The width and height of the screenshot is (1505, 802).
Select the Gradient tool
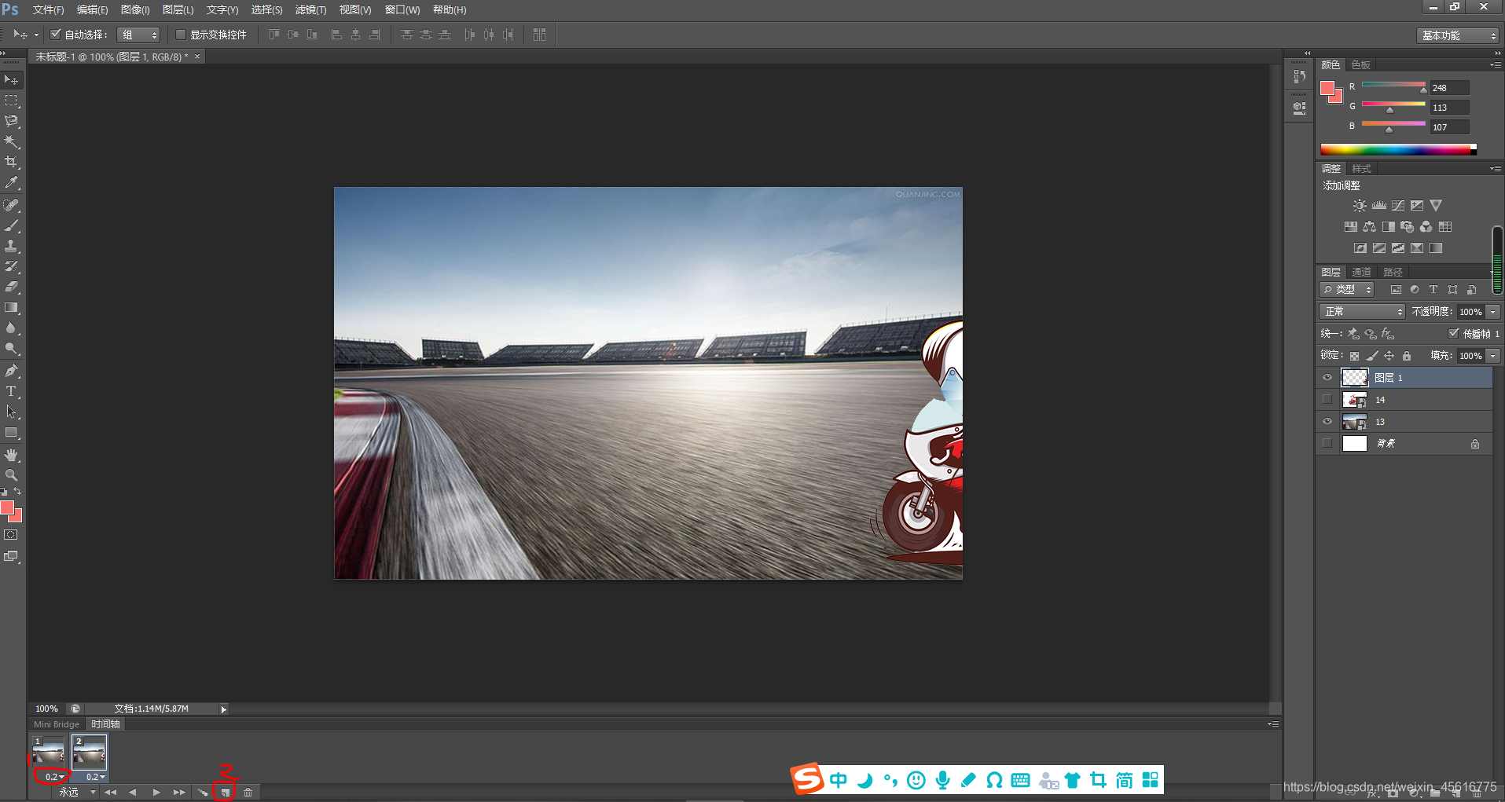coord(12,307)
